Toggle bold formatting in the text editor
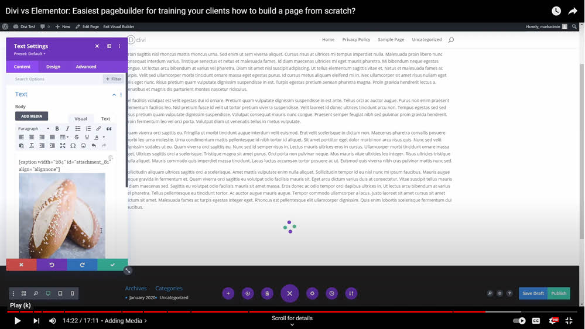The width and height of the screenshot is (585, 329). pos(57,129)
